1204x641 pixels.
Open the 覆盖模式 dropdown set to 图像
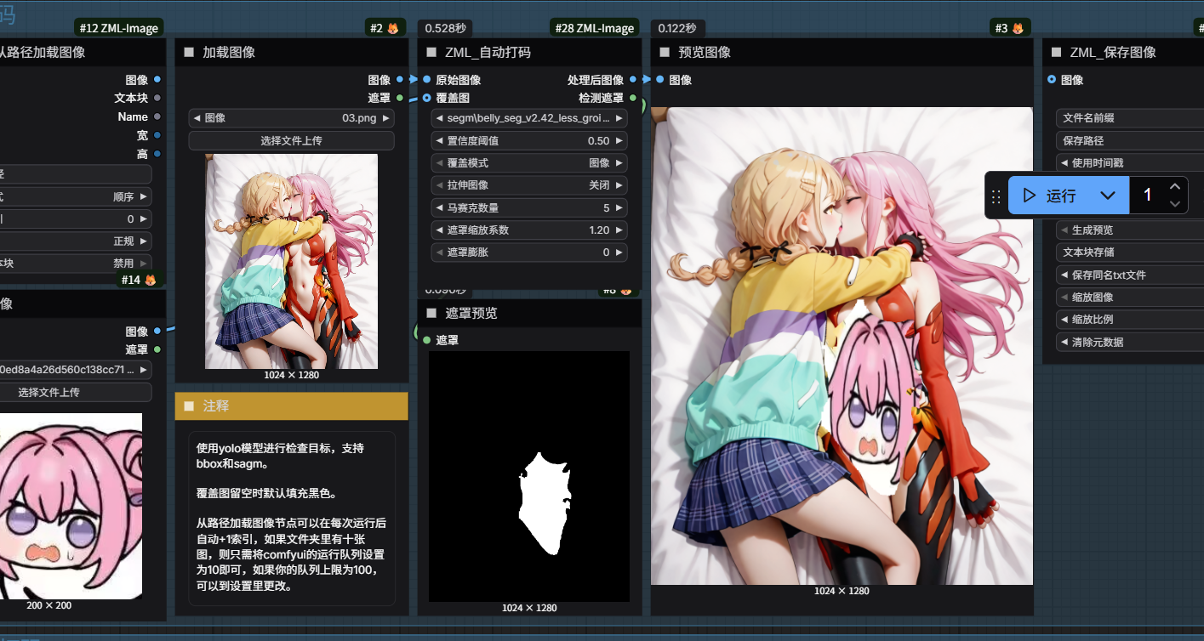[x=529, y=163]
